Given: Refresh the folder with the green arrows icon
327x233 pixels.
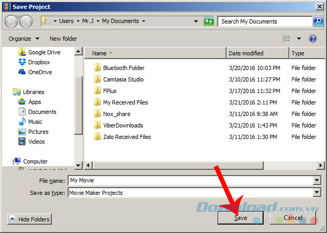Looking at the screenshot, I should (x=209, y=21).
